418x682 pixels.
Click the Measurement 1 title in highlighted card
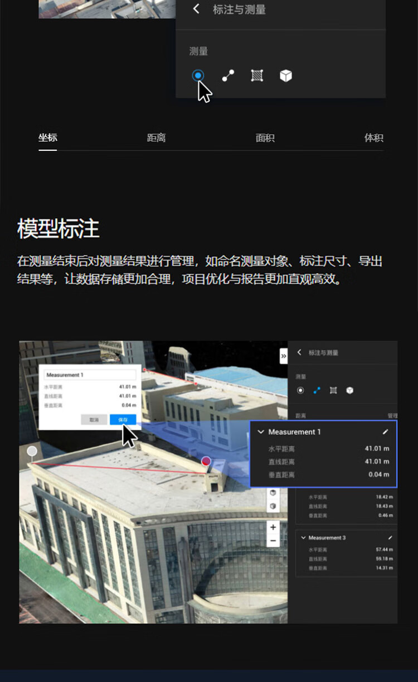pyautogui.click(x=295, y=432)
